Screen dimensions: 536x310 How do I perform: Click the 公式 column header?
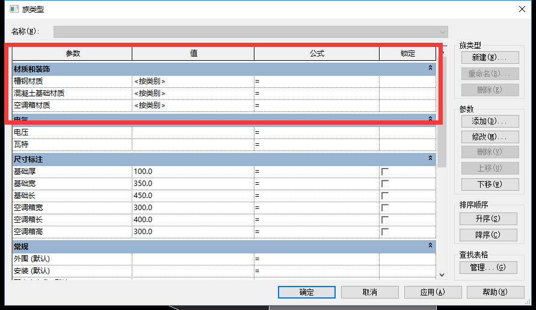pyautogui.click(x=317, y=54)
